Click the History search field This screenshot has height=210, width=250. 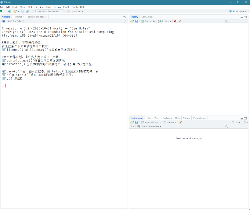coord(235,21)
